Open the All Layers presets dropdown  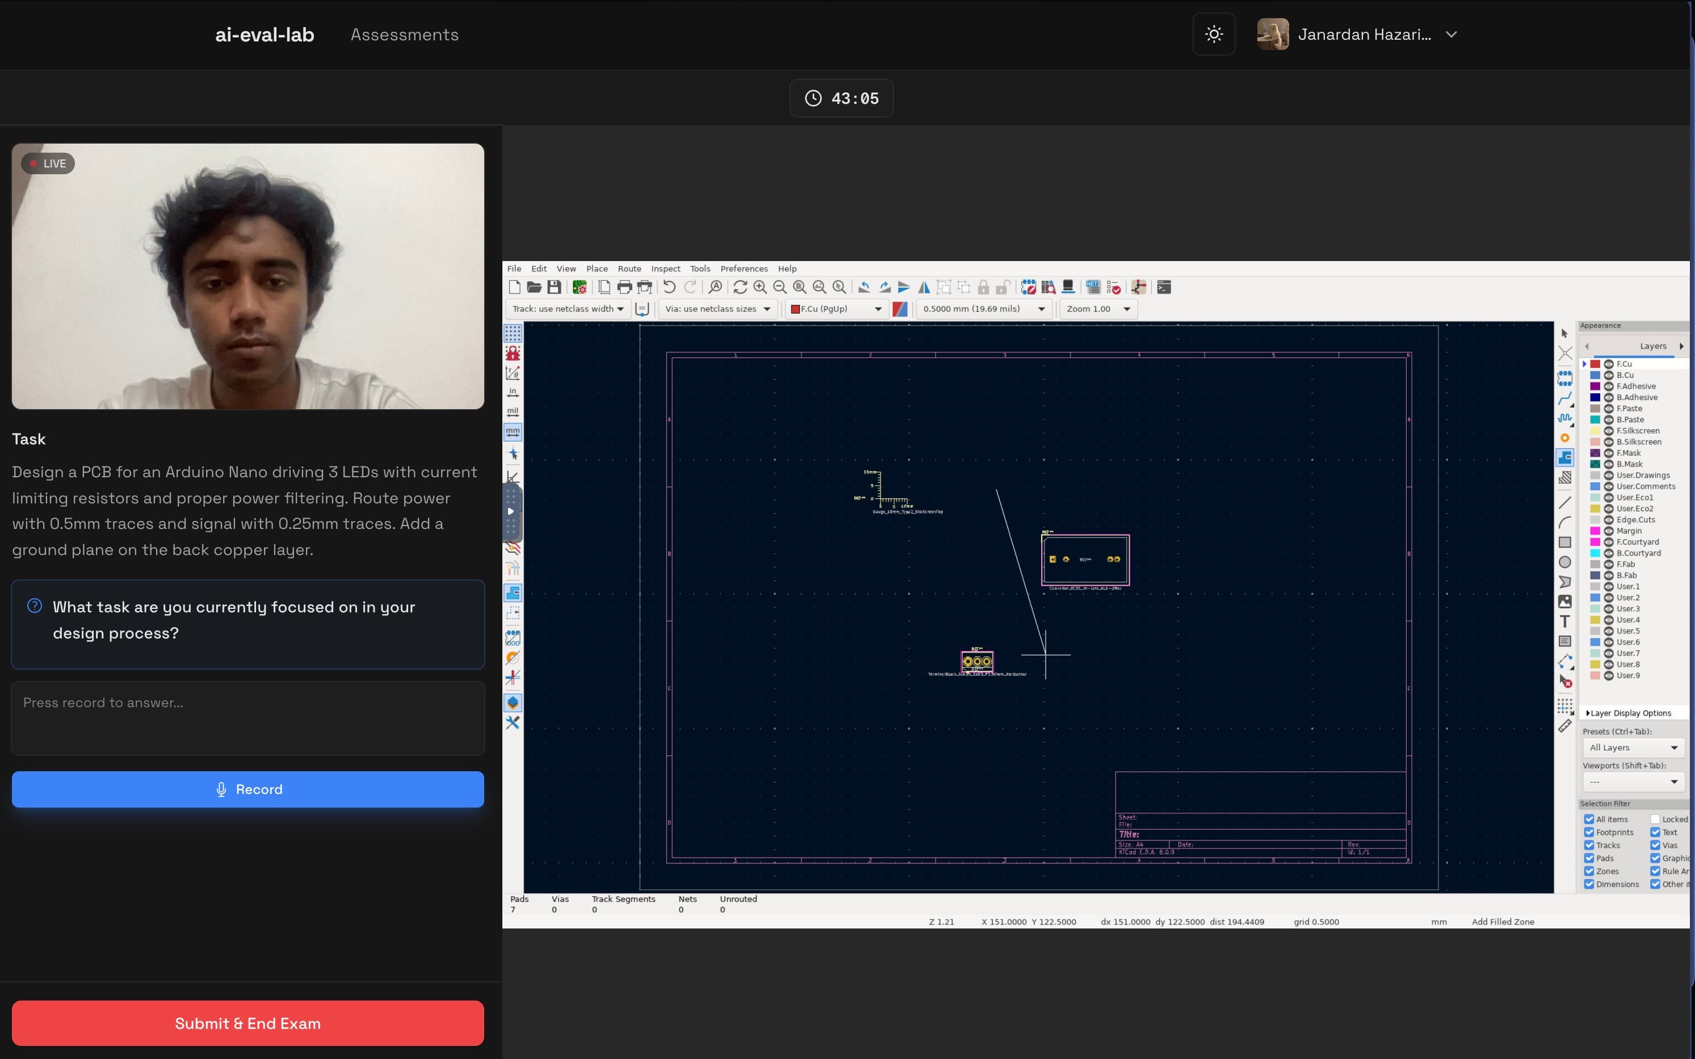[1633, 747]
